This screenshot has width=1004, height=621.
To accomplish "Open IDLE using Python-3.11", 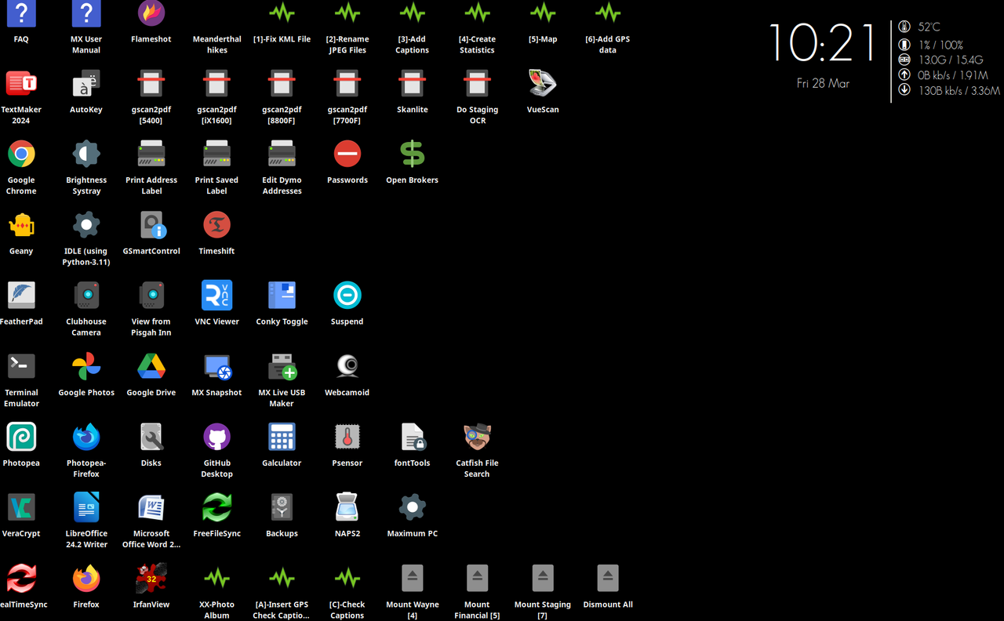I will click(86, 225).
